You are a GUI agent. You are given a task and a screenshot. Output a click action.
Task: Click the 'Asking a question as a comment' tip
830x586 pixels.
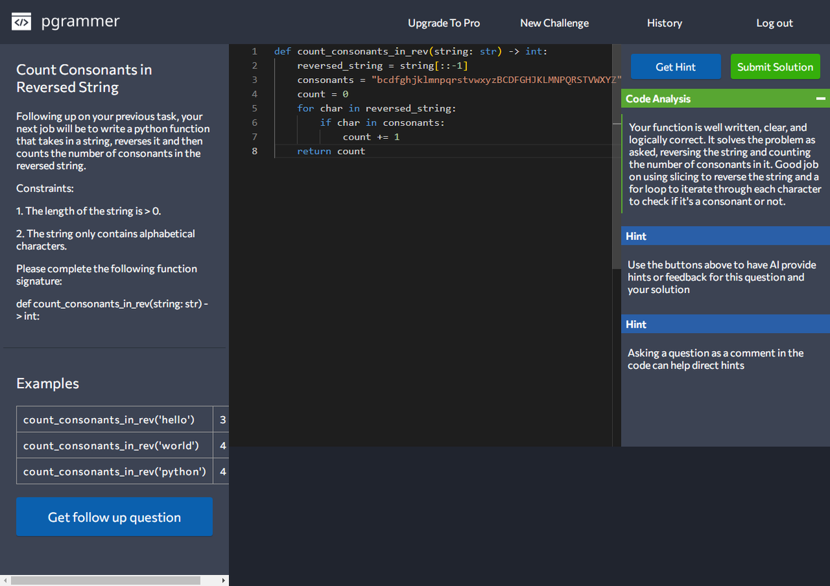point(715,359)
